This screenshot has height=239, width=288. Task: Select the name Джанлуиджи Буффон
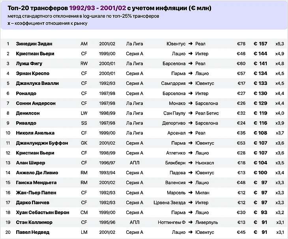[x=42, y=143]
